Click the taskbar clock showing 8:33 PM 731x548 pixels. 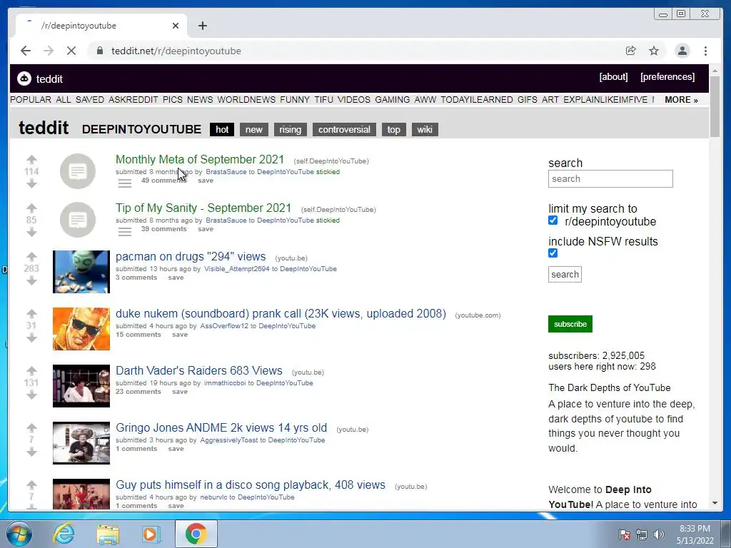695,534
